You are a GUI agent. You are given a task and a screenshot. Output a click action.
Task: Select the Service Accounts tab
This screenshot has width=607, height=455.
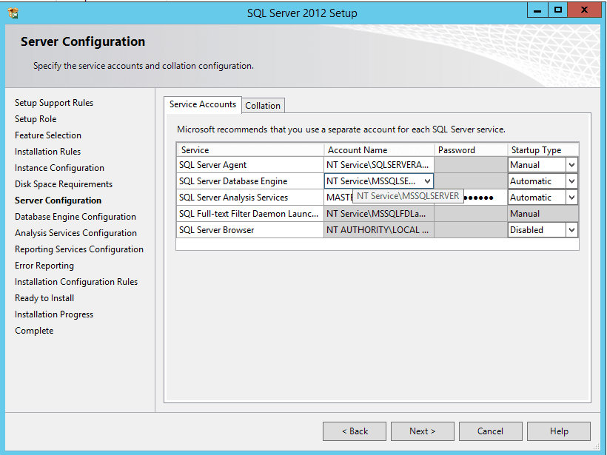point(202,104)
